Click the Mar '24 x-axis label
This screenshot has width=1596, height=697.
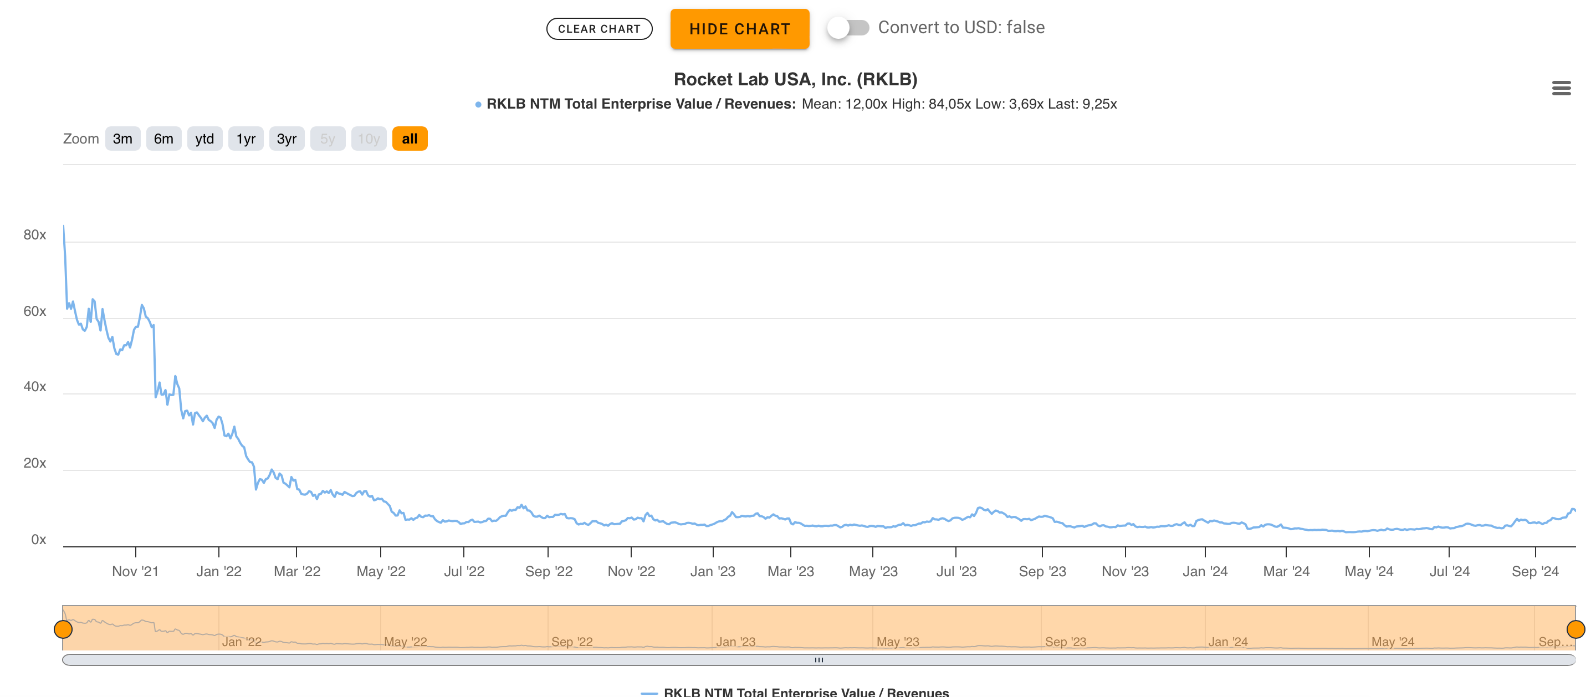click(1286, 571)
